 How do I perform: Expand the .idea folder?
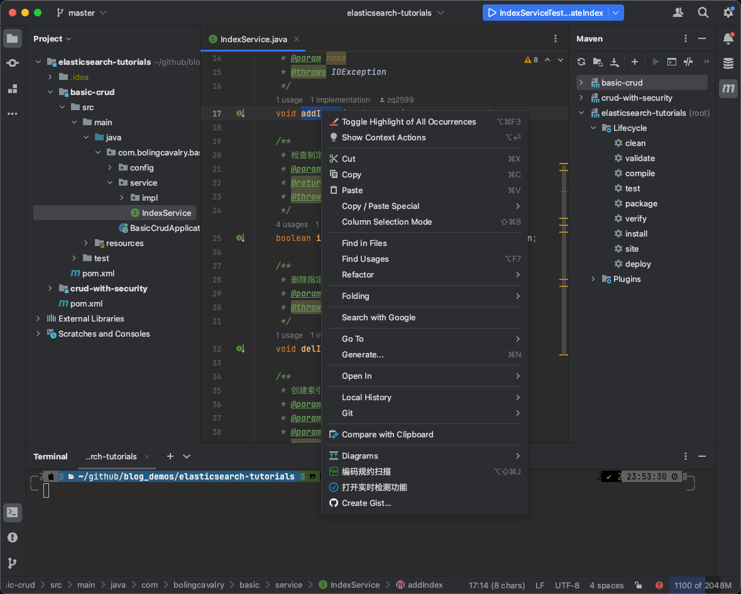click(50, 77)
